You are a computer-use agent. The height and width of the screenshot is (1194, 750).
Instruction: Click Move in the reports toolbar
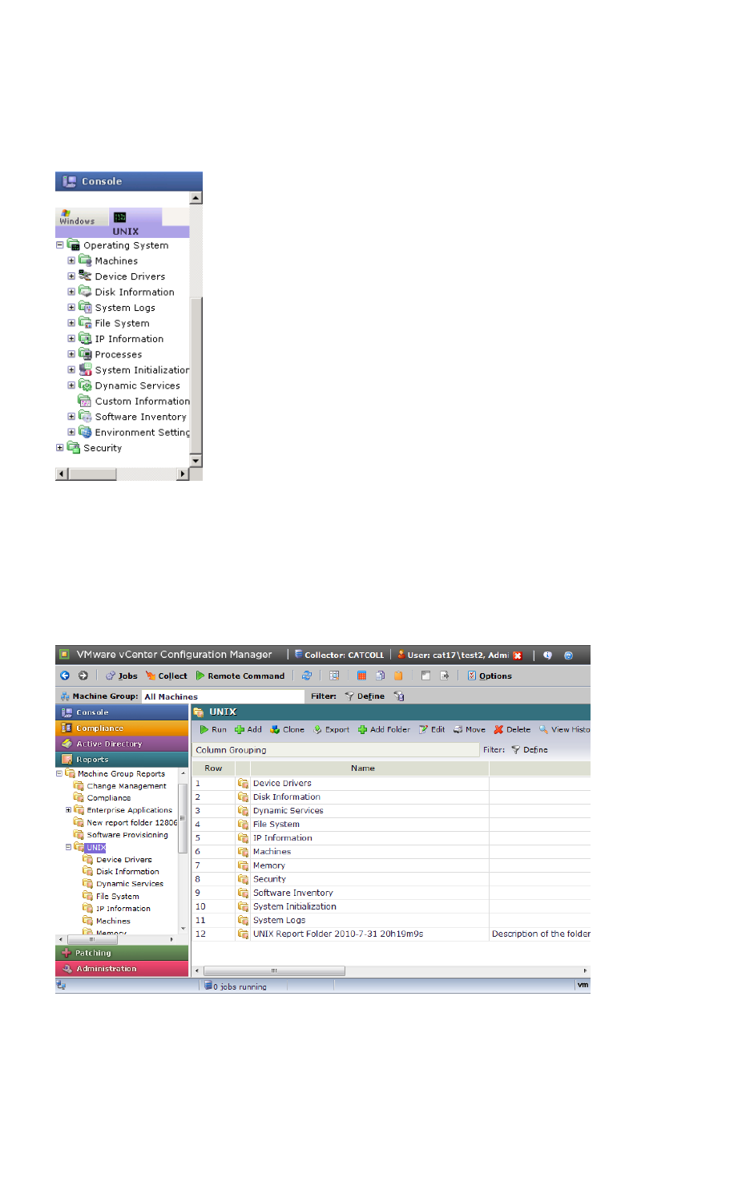470,730
